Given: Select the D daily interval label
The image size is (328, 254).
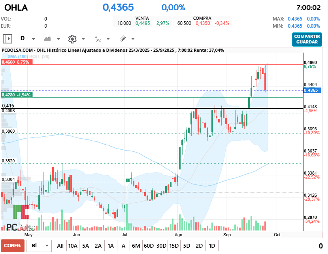Looking at the screenshot, I should point(23,38).
